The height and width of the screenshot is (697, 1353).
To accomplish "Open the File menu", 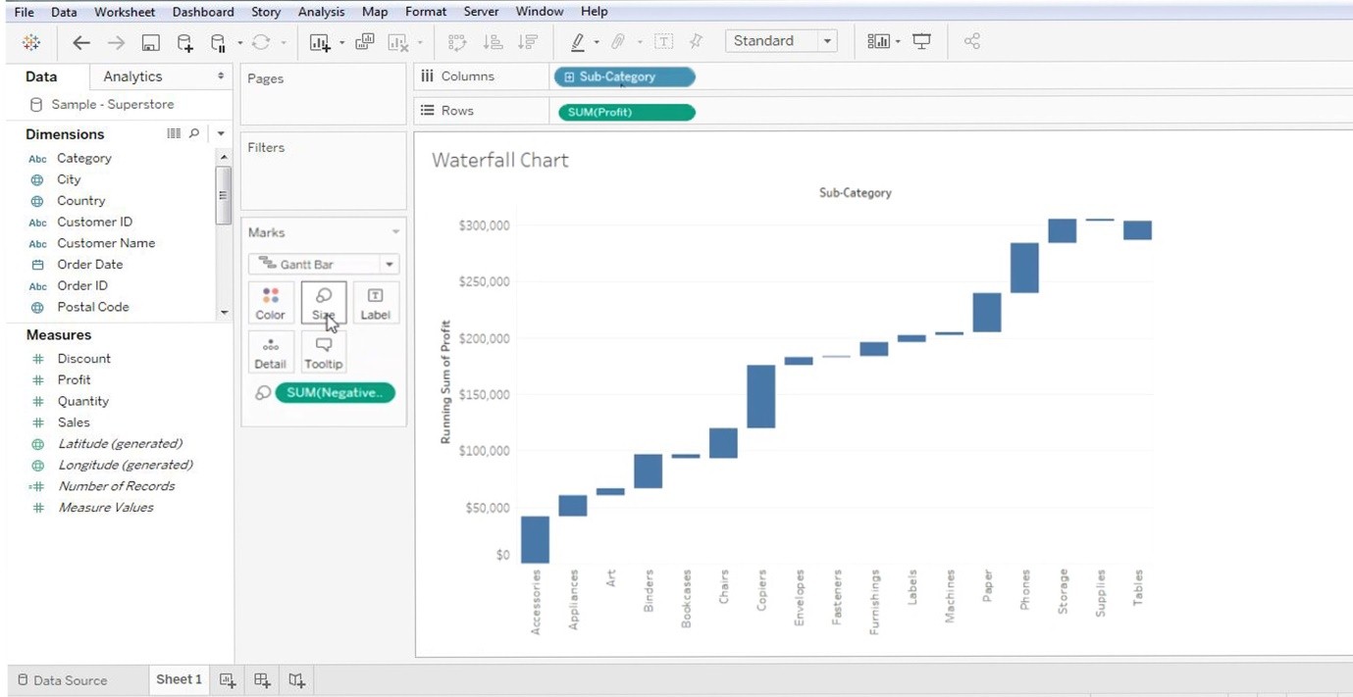I will [24, 12].
